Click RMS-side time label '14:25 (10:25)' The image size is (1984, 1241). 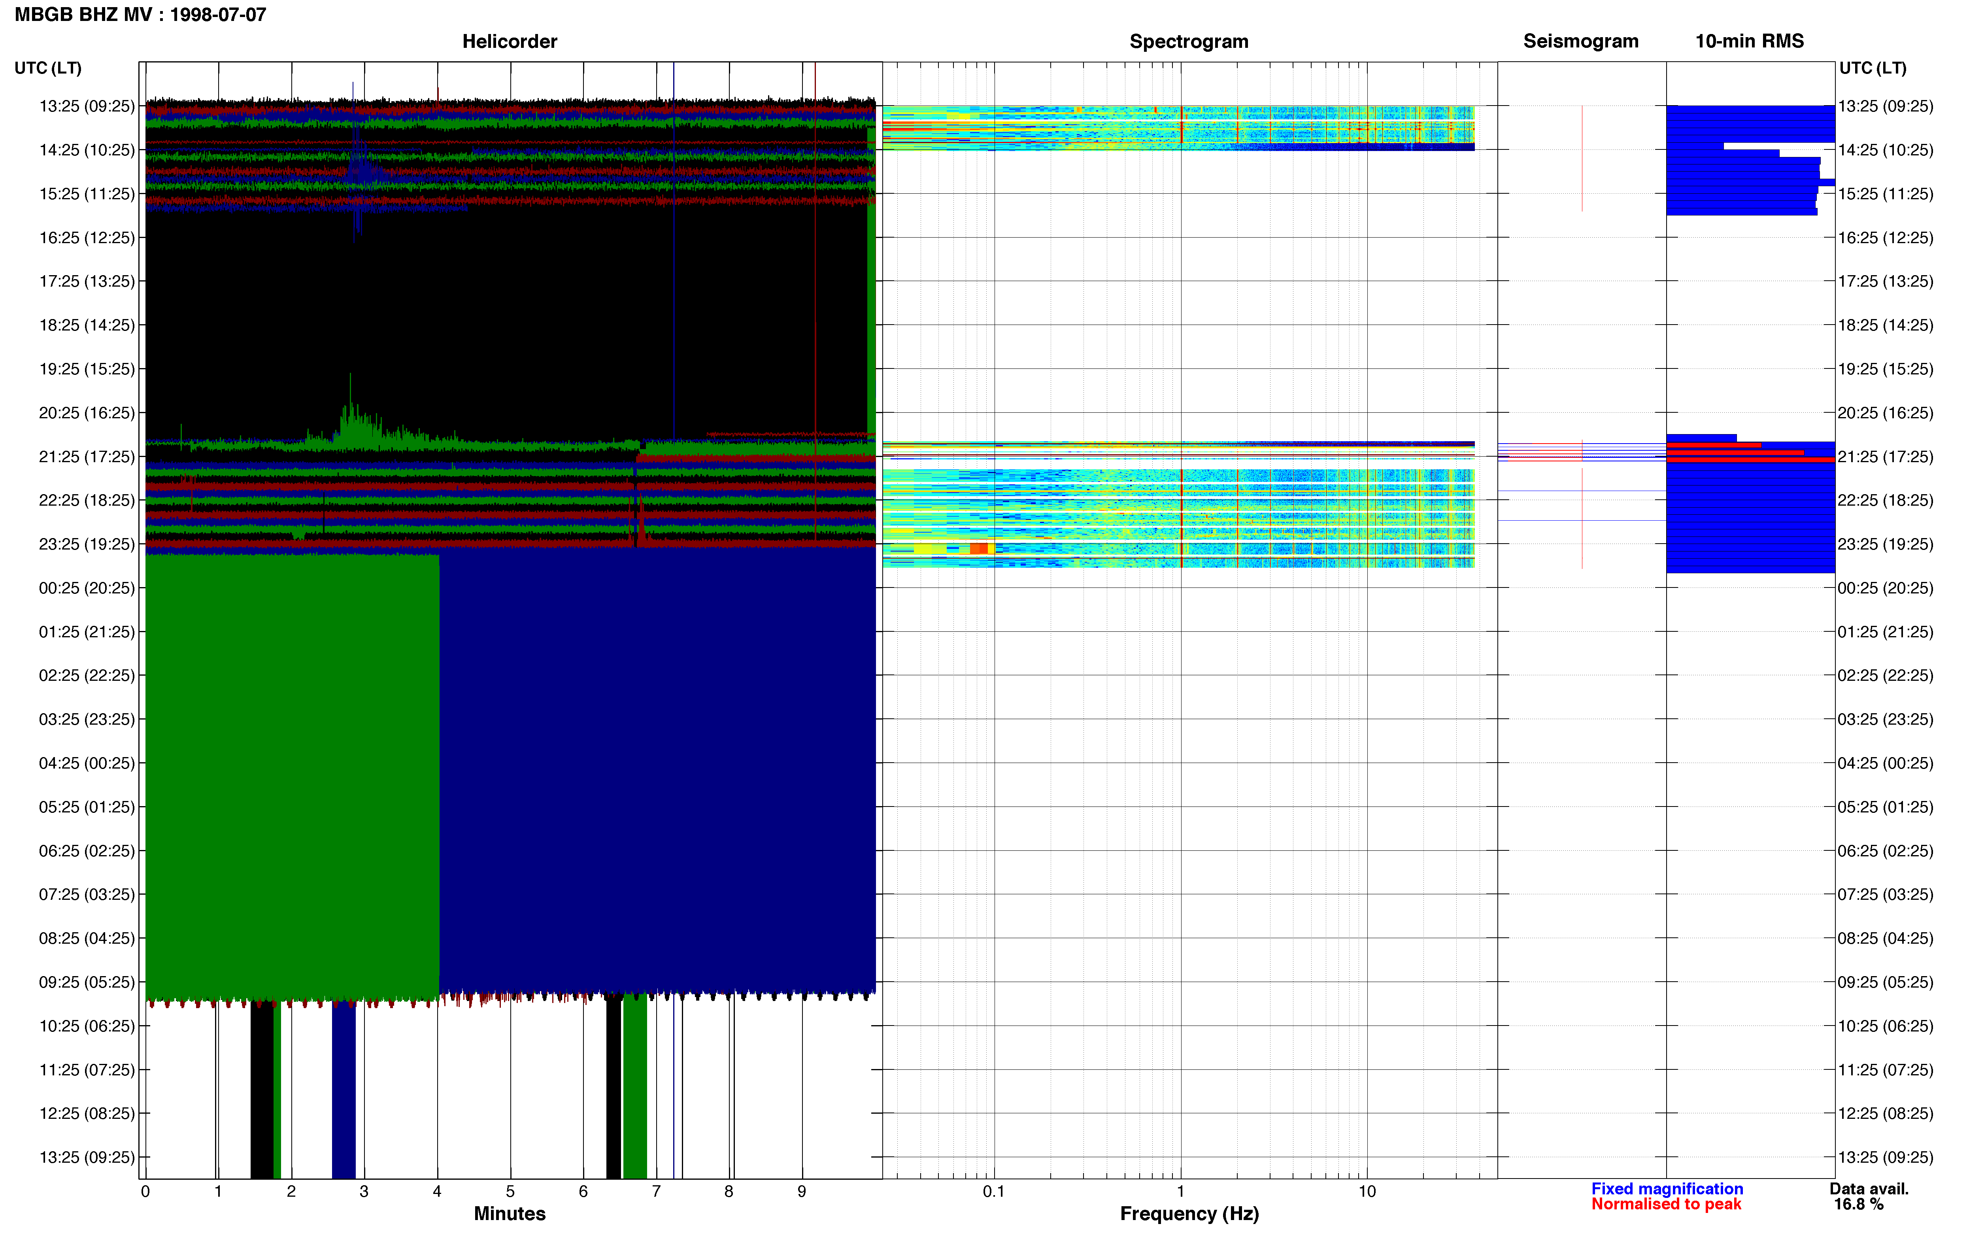[x=1886, y=149]
